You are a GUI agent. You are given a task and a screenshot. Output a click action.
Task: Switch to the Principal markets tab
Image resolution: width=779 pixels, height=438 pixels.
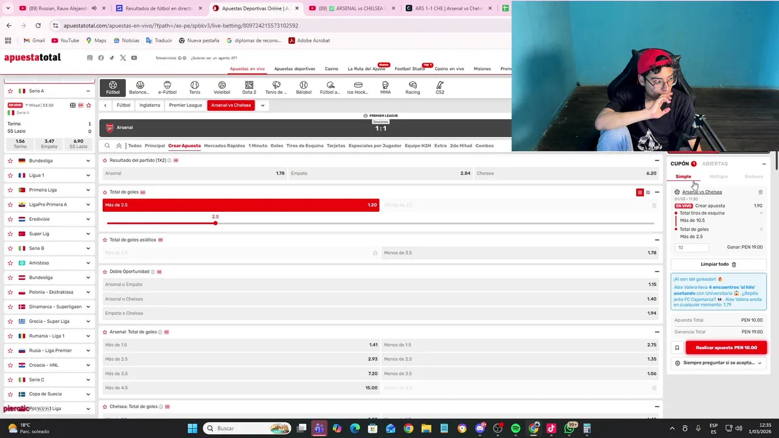pos(155,146)
